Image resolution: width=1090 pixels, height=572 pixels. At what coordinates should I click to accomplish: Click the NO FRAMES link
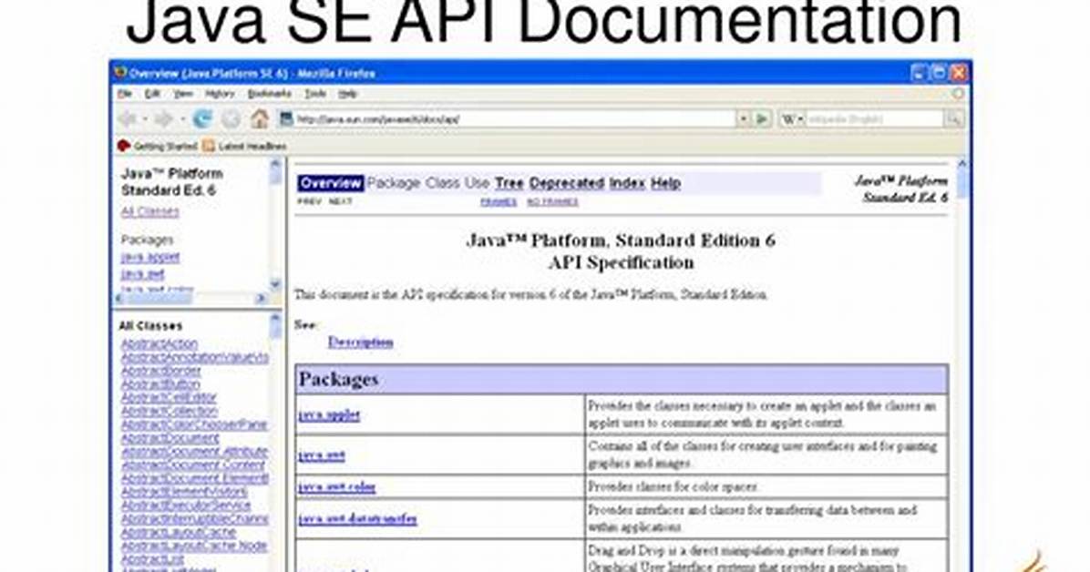point(552,201)
